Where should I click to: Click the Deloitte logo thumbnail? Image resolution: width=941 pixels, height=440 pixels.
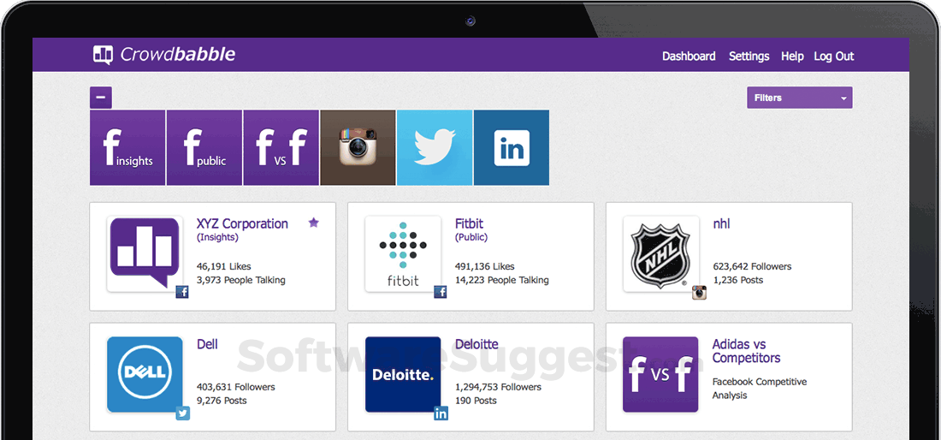tap(403, 375)
